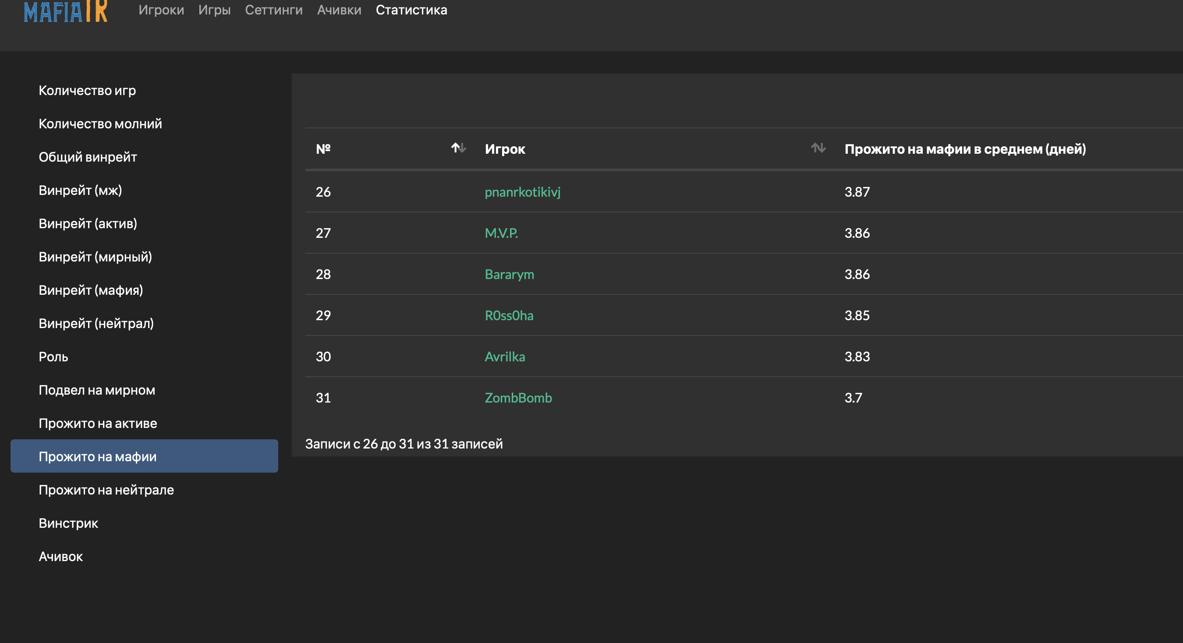1183x643 pixels.
Task: Click the Записи с 26 до 31 info text
Action: pos(404,444)
